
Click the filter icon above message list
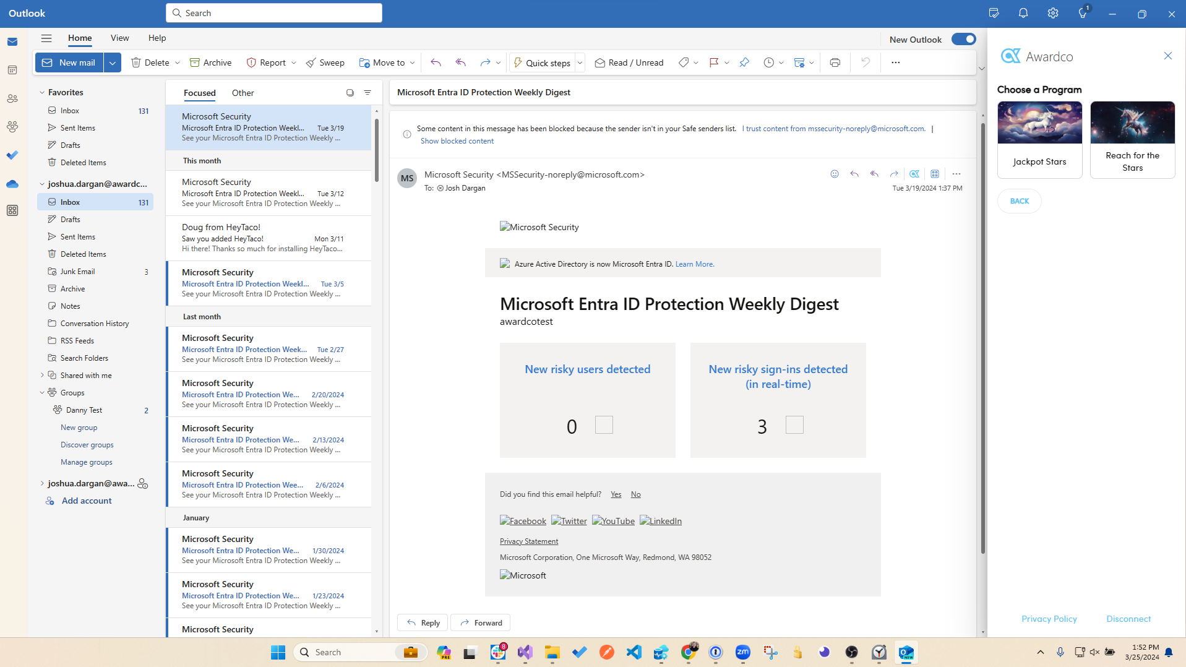pos(367,93)
